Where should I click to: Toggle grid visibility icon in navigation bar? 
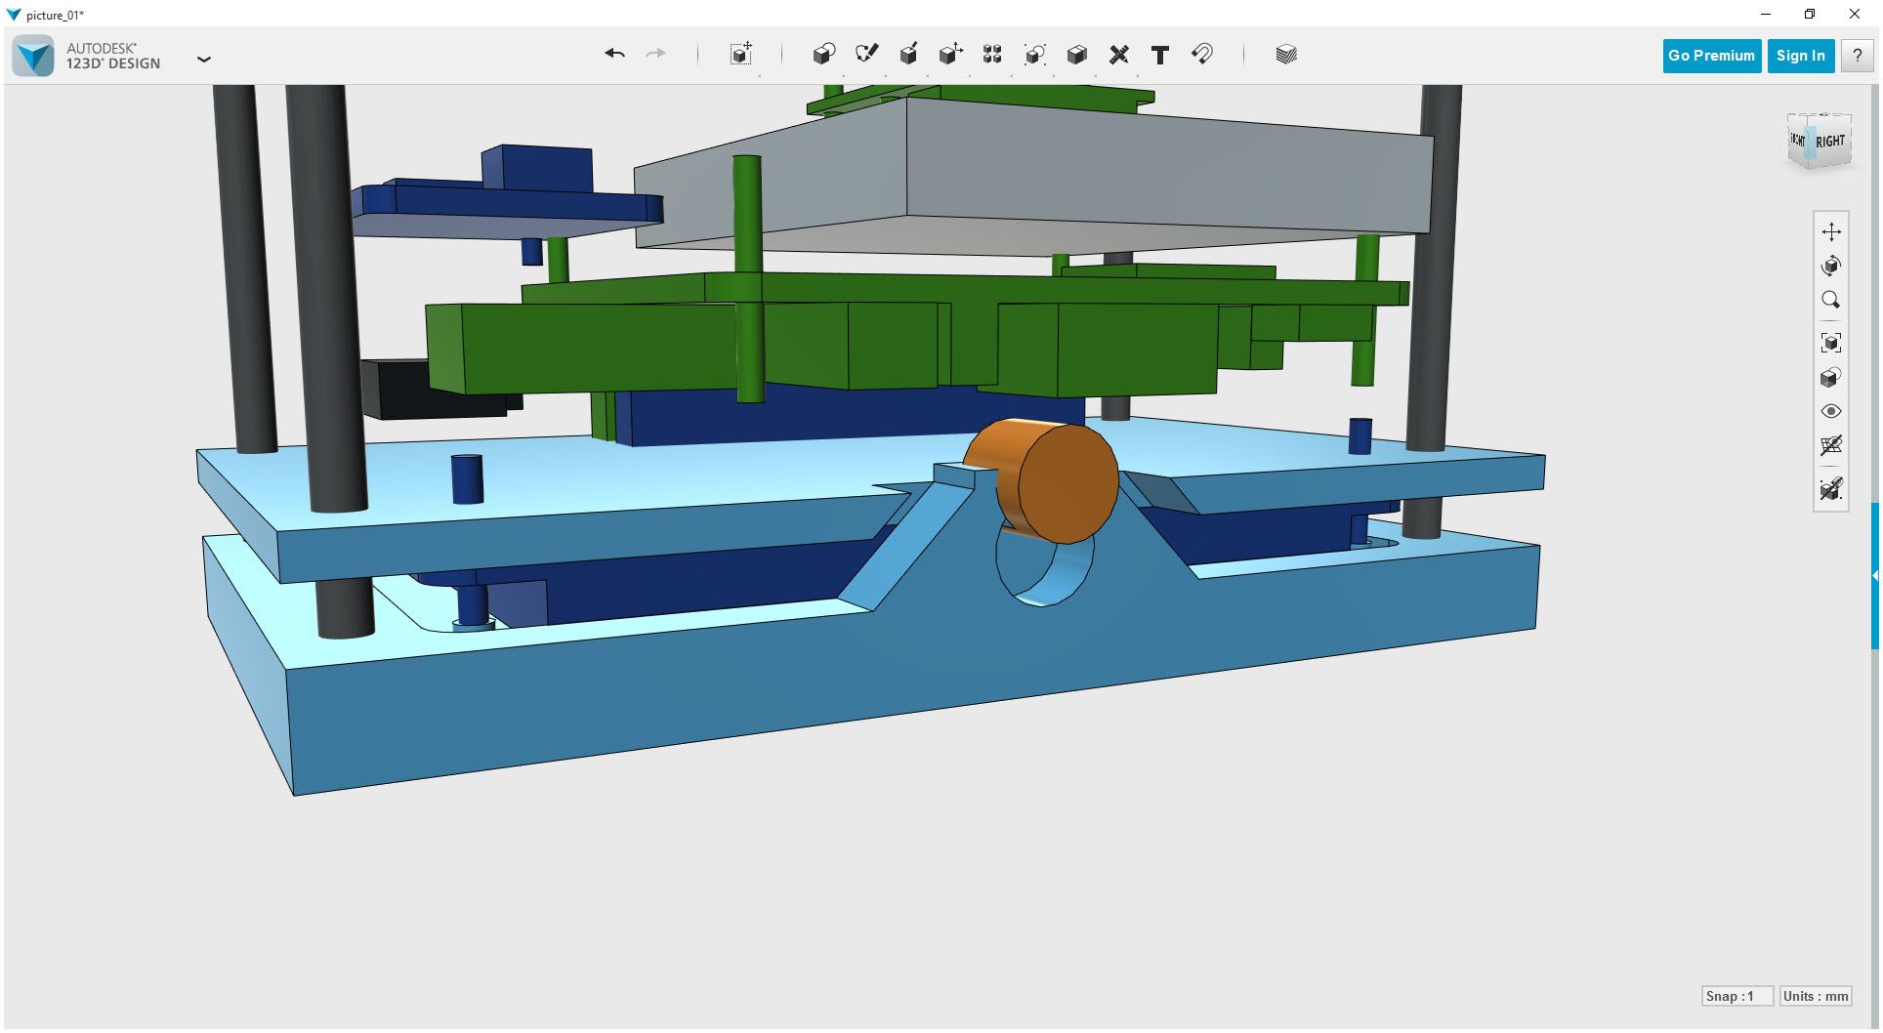click(x=1831, y=445)
